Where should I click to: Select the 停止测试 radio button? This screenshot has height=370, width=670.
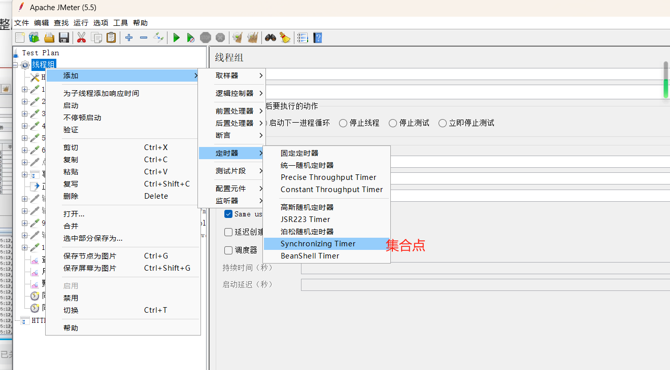click(393, 123)
